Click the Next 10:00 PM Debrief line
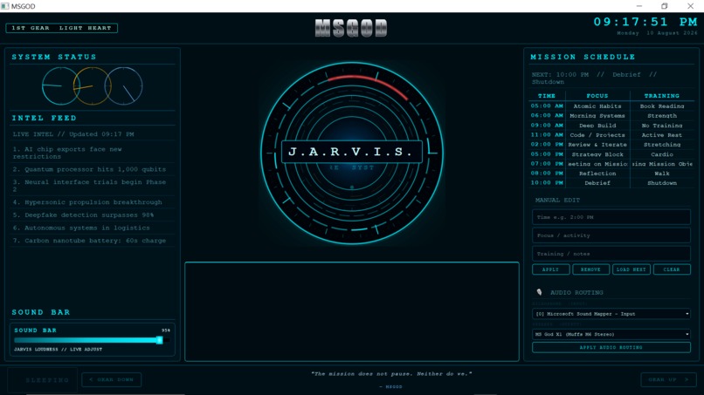The width and height of the screenshot is (704, 395). click(x=594, y=78)
